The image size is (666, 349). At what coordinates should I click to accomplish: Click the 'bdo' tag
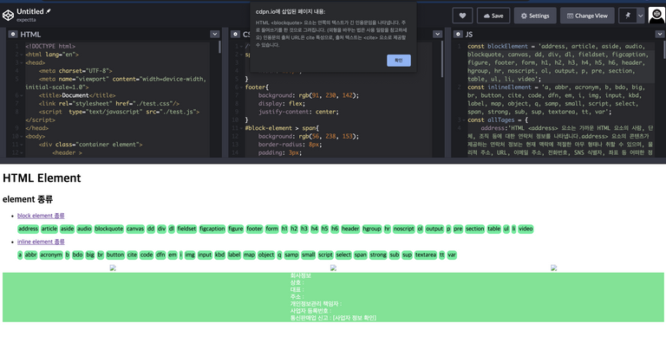[78, 255]
